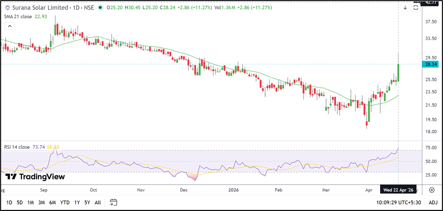
Task: Open the go to date calendar
Action: pyautogui.click(x=113, y=203)
